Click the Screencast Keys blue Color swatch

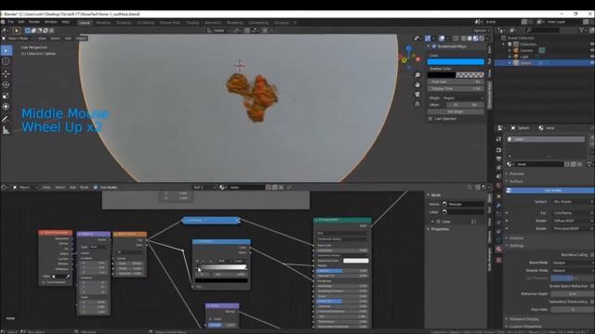456,62
